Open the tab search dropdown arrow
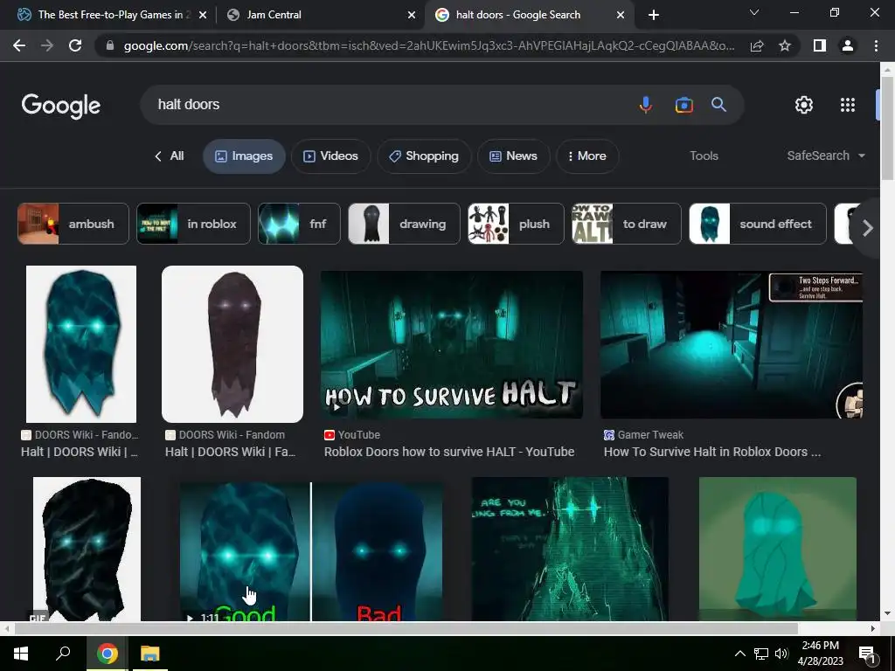 tap(754, 12)
